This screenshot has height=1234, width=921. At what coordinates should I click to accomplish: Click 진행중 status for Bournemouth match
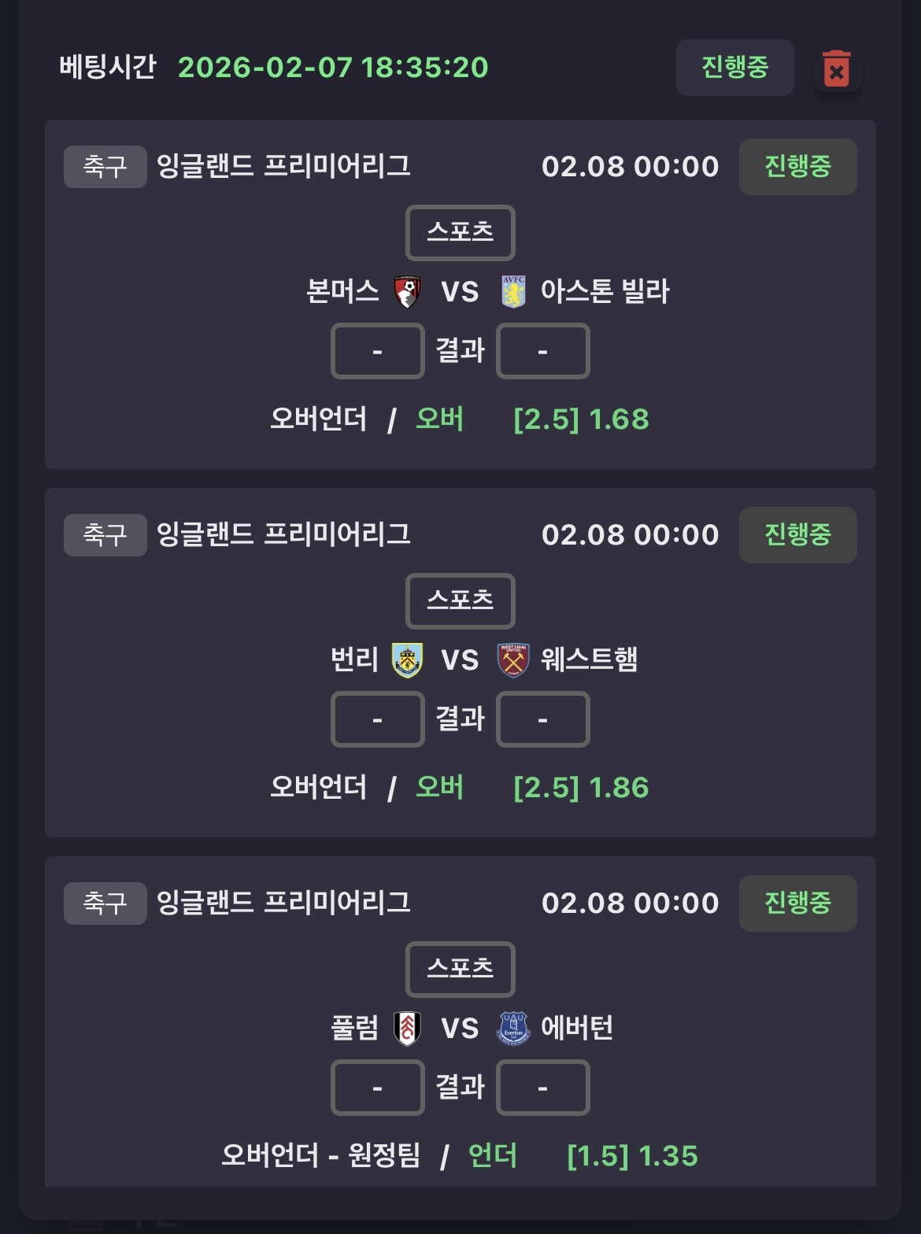click(797, 167)
